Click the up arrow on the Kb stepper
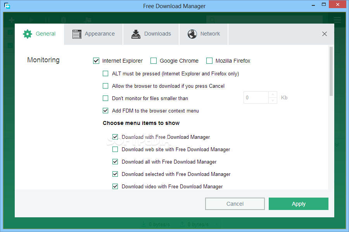 click(x=273, y=95)
